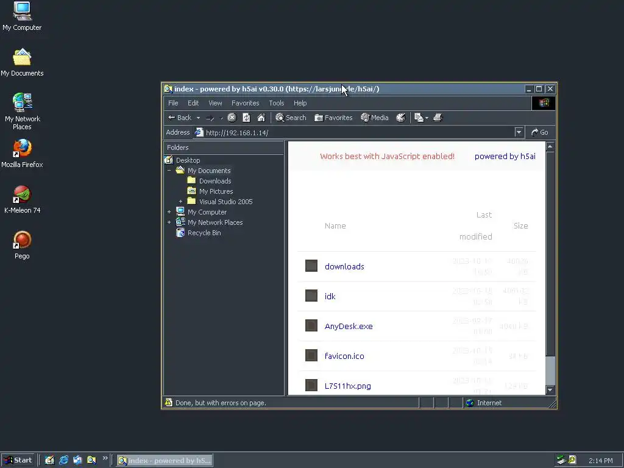This screenshot has height=468, width=624.
Task: Open My Documents desktop icon
Action: [x=22, y=62]
